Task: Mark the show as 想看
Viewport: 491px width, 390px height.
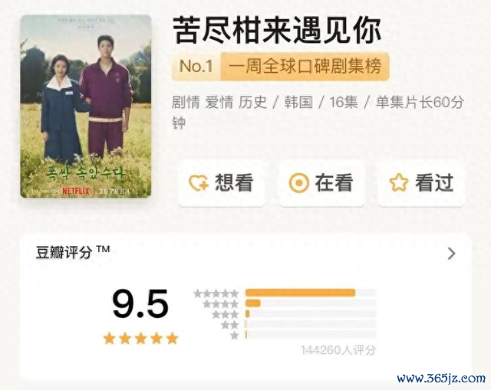Action: click(222, 183)
